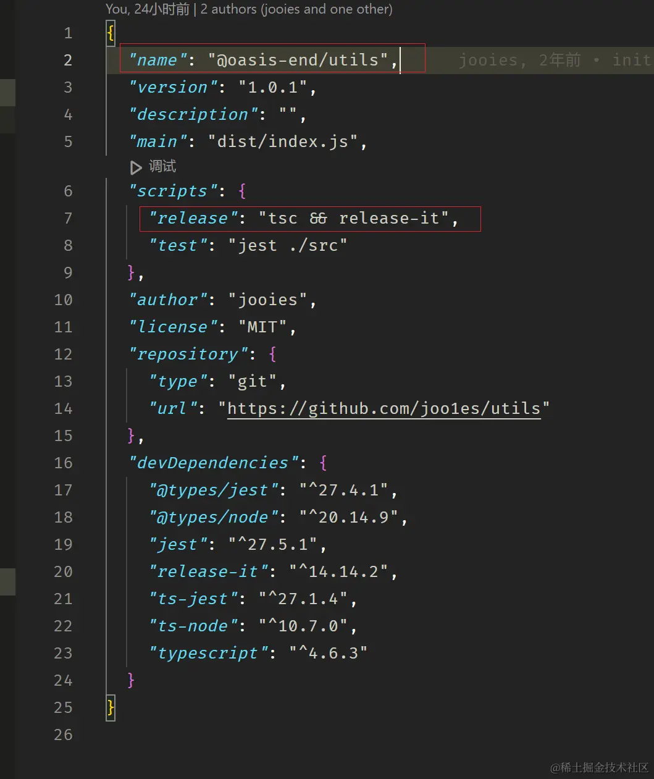Click the "^20.14.9" version value
This screenshot has width=654, height=779.
(x=349, y=517)
